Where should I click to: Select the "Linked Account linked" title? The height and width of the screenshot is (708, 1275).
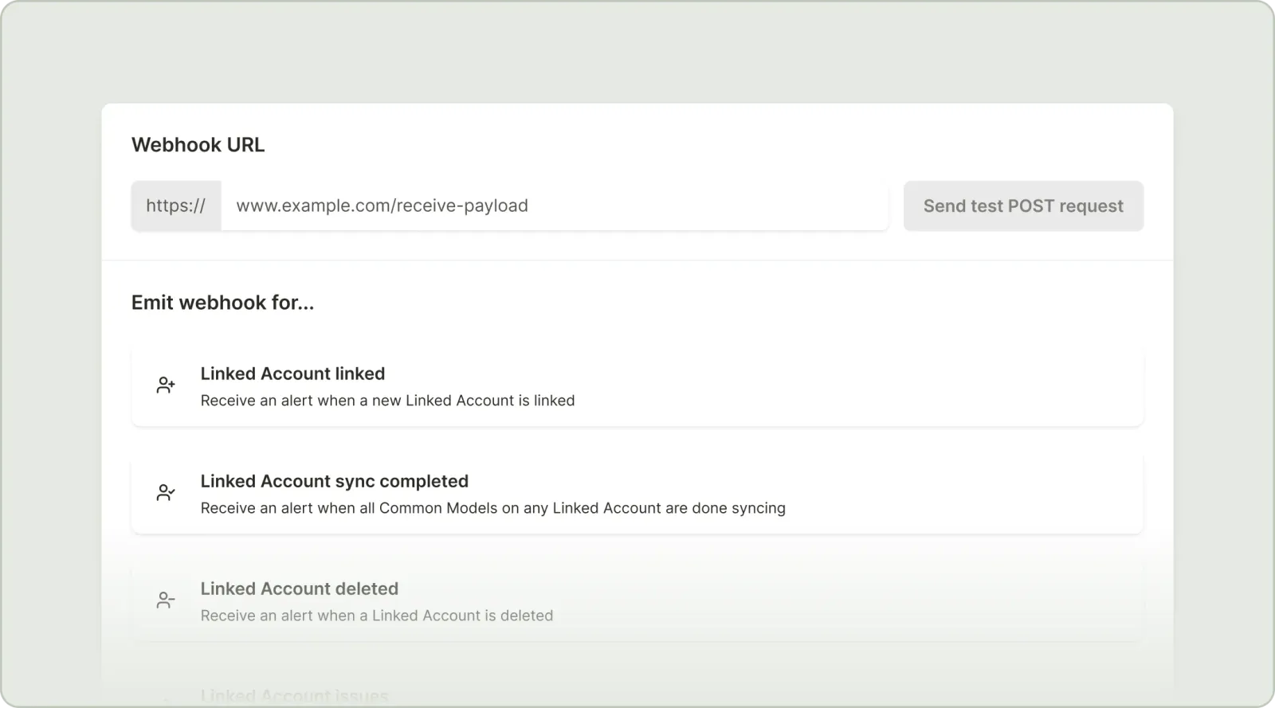292,374
